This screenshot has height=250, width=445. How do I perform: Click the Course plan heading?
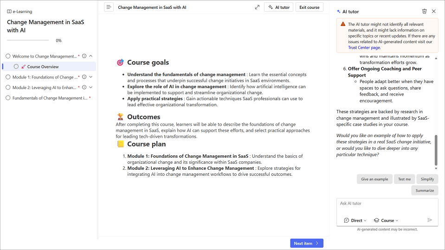tap(147, 144)
